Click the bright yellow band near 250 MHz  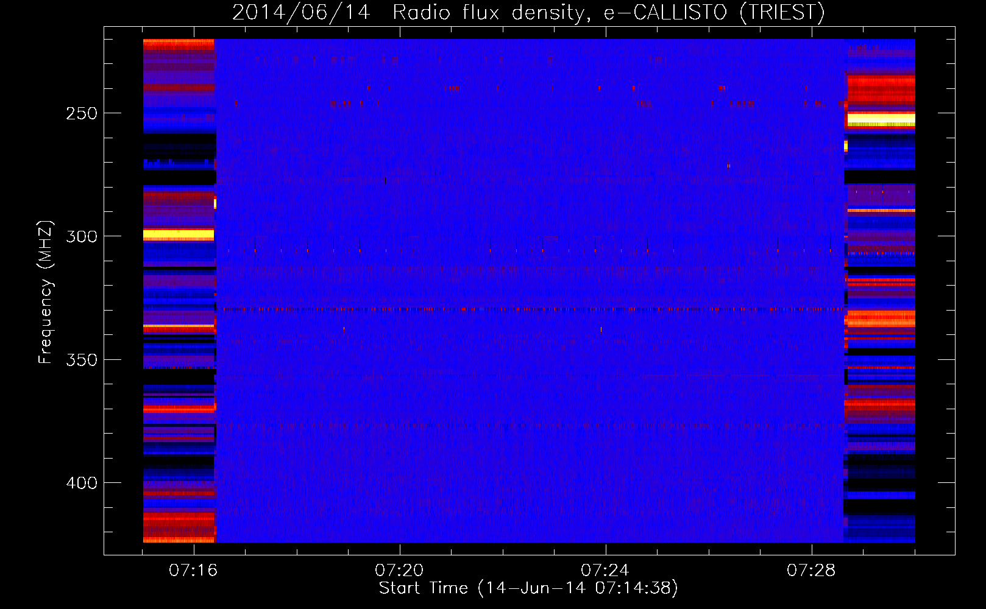pyautogui.click(x=881, y=119)
